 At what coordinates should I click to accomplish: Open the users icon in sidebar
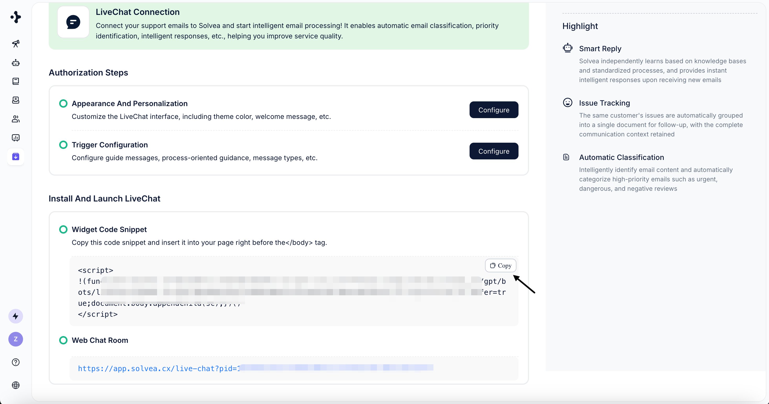pyautogui.click(x=15, y=119)
